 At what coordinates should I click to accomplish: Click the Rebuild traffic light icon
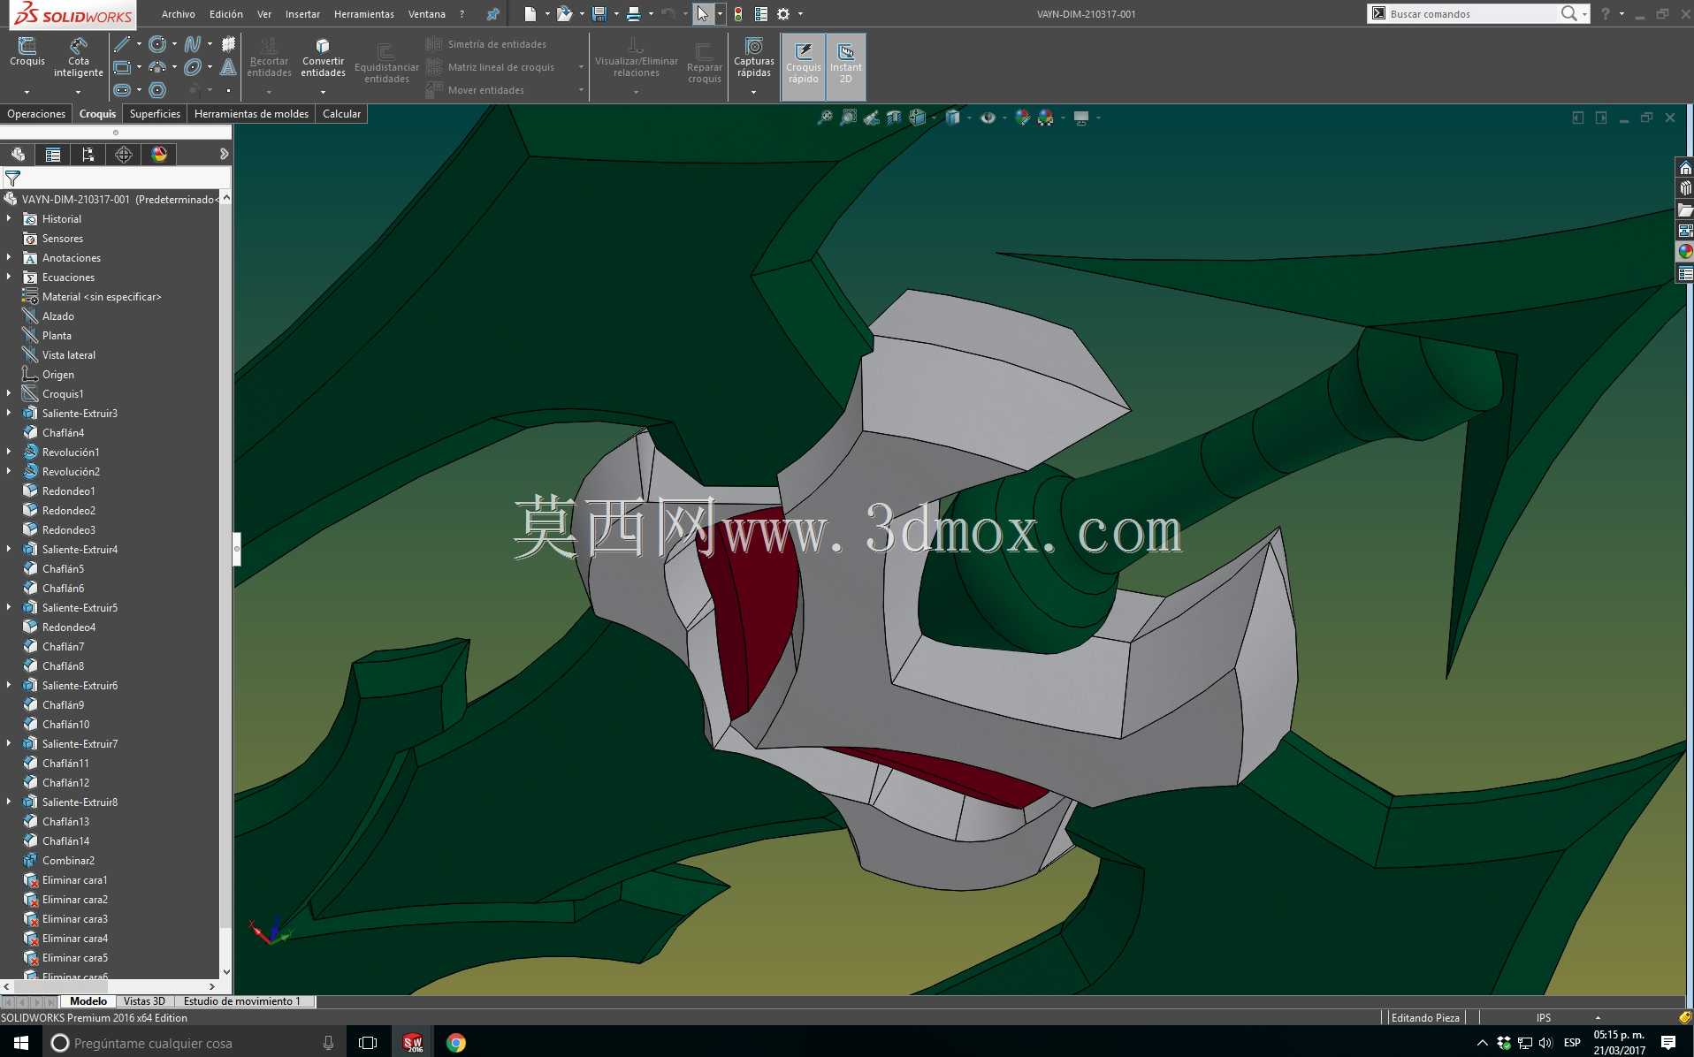(x=738, y=14)
